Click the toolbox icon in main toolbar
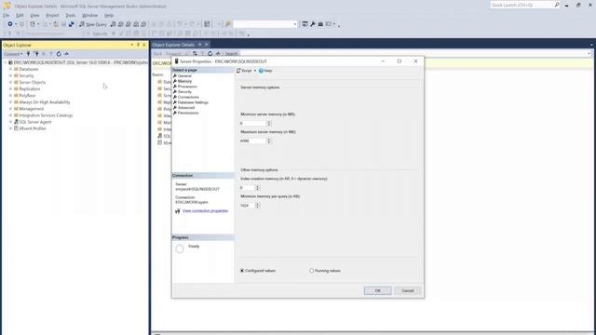This screenshot has width=596, height=335. 320,24
